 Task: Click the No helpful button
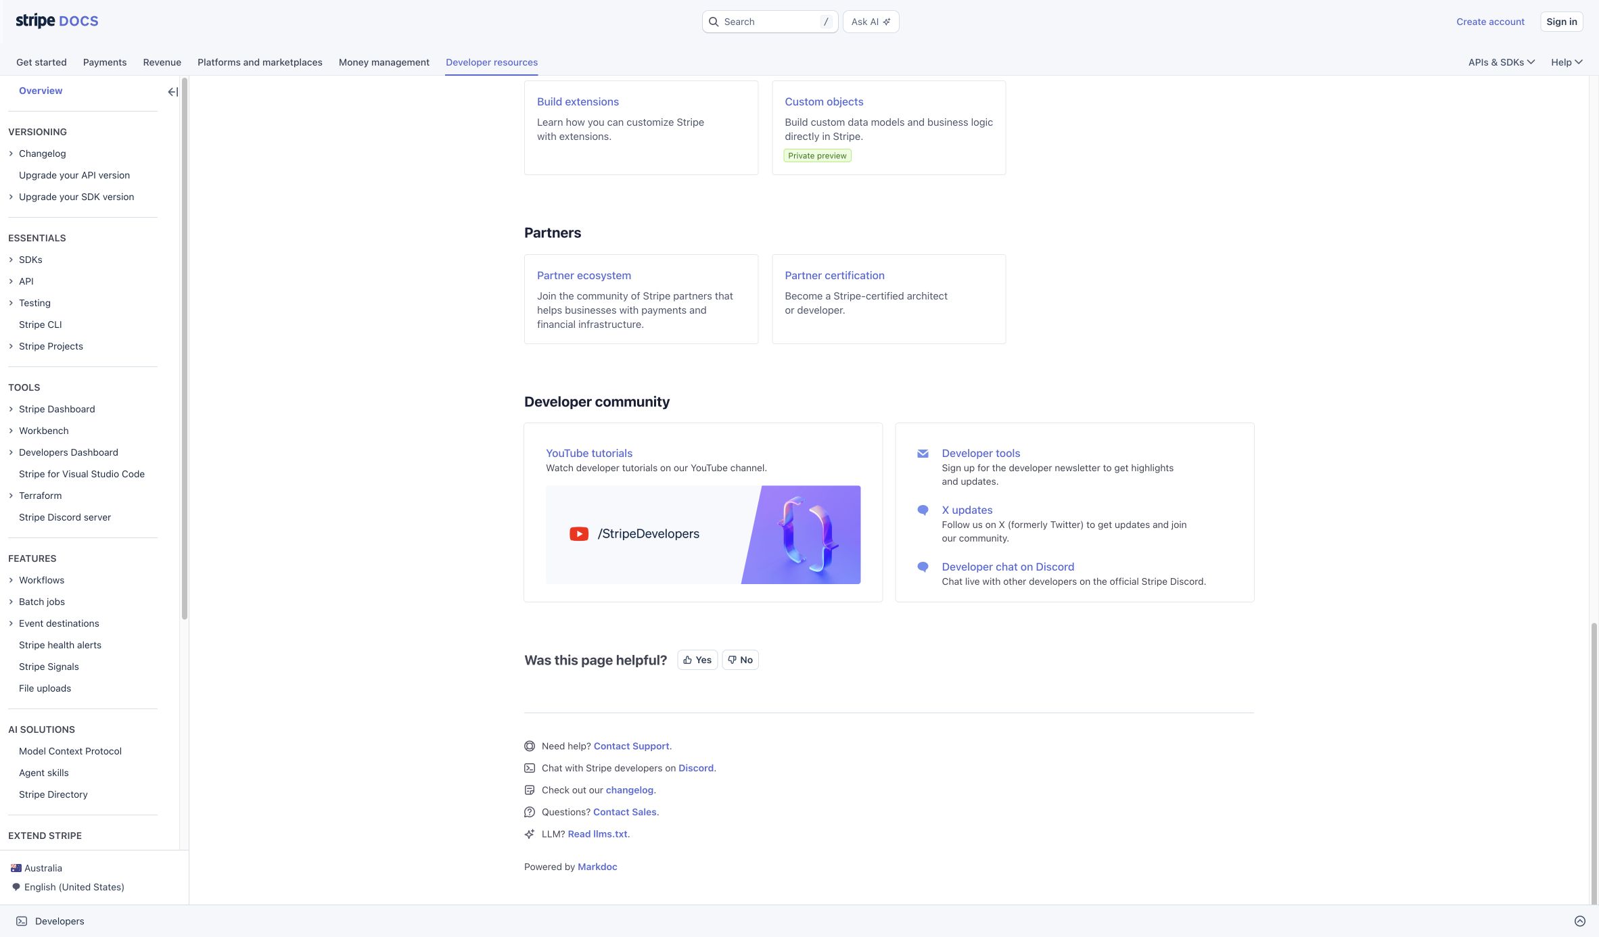click(740, 660)
